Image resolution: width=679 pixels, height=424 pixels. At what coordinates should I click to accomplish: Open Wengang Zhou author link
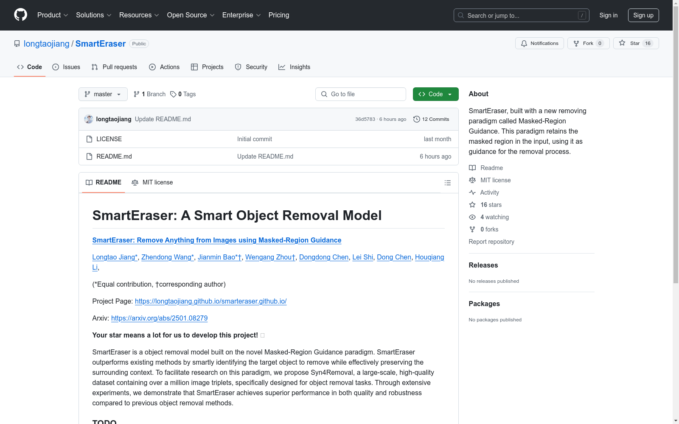[x=270, y=257]
